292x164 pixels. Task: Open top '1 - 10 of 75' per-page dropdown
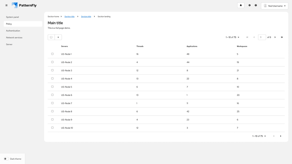(233, 37)
